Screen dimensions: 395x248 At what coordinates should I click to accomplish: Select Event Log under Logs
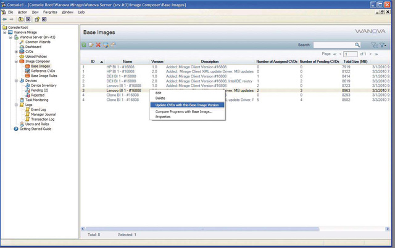[x=38, y=110]
